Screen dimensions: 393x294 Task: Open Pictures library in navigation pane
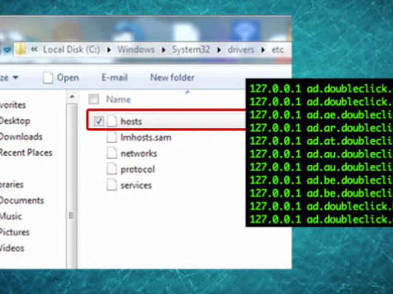(x=15, y=232)
